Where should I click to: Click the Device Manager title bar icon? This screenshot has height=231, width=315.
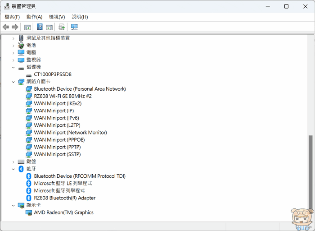point(7,6)
